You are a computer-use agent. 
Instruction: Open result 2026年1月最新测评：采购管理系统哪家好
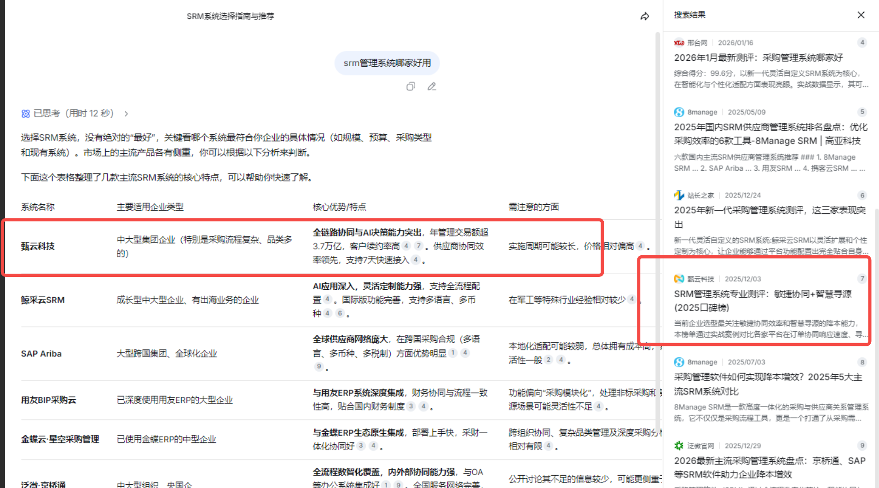point(758,57)
